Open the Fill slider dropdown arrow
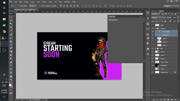Viewport: 180px width, 101px height. [178, 21]
